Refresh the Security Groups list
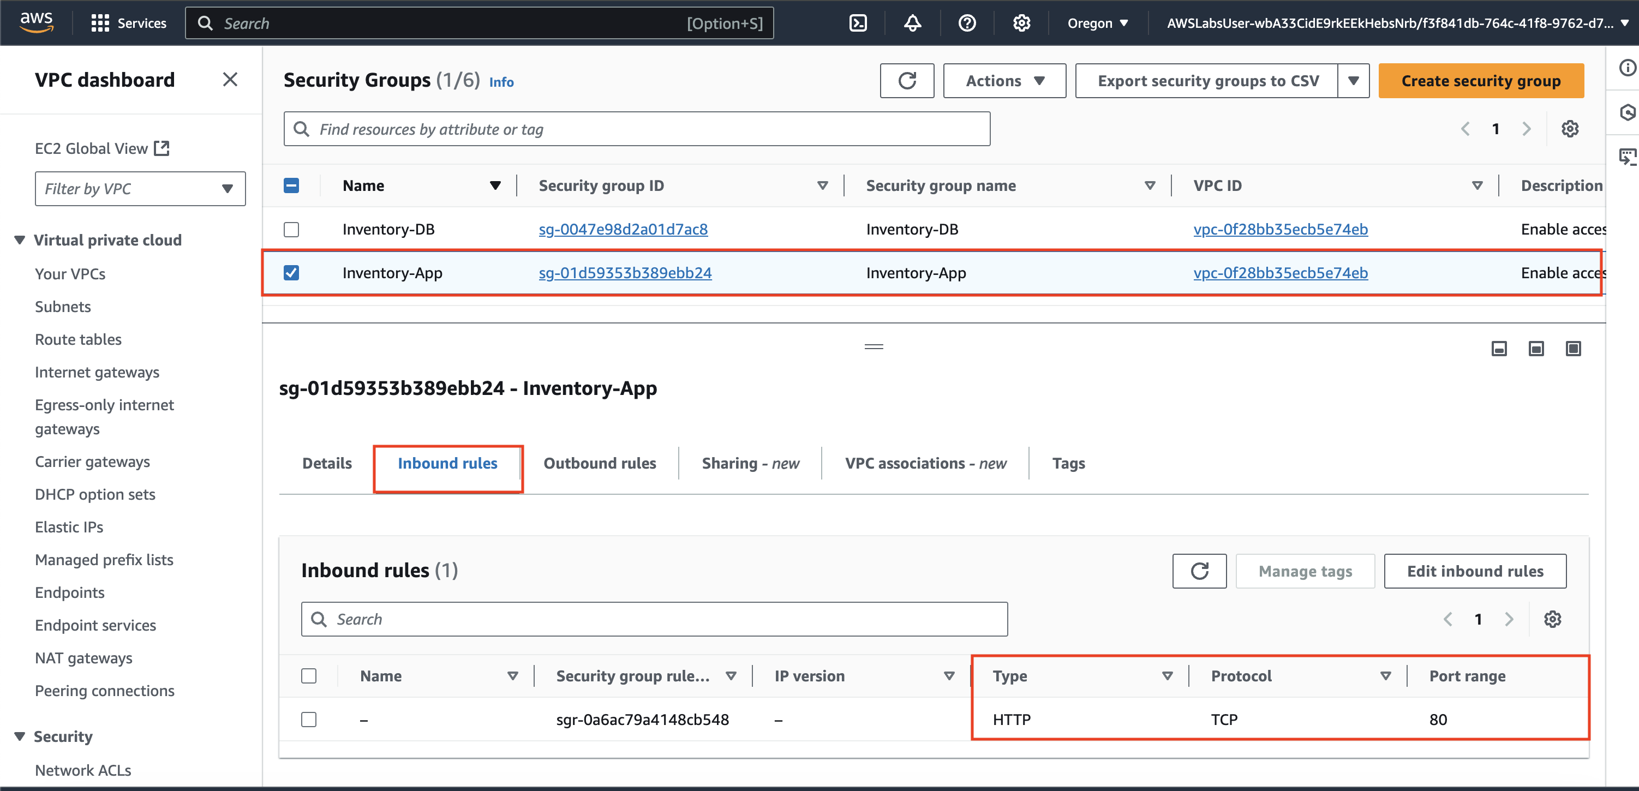Screen dimensions: 1639x791 907,81
